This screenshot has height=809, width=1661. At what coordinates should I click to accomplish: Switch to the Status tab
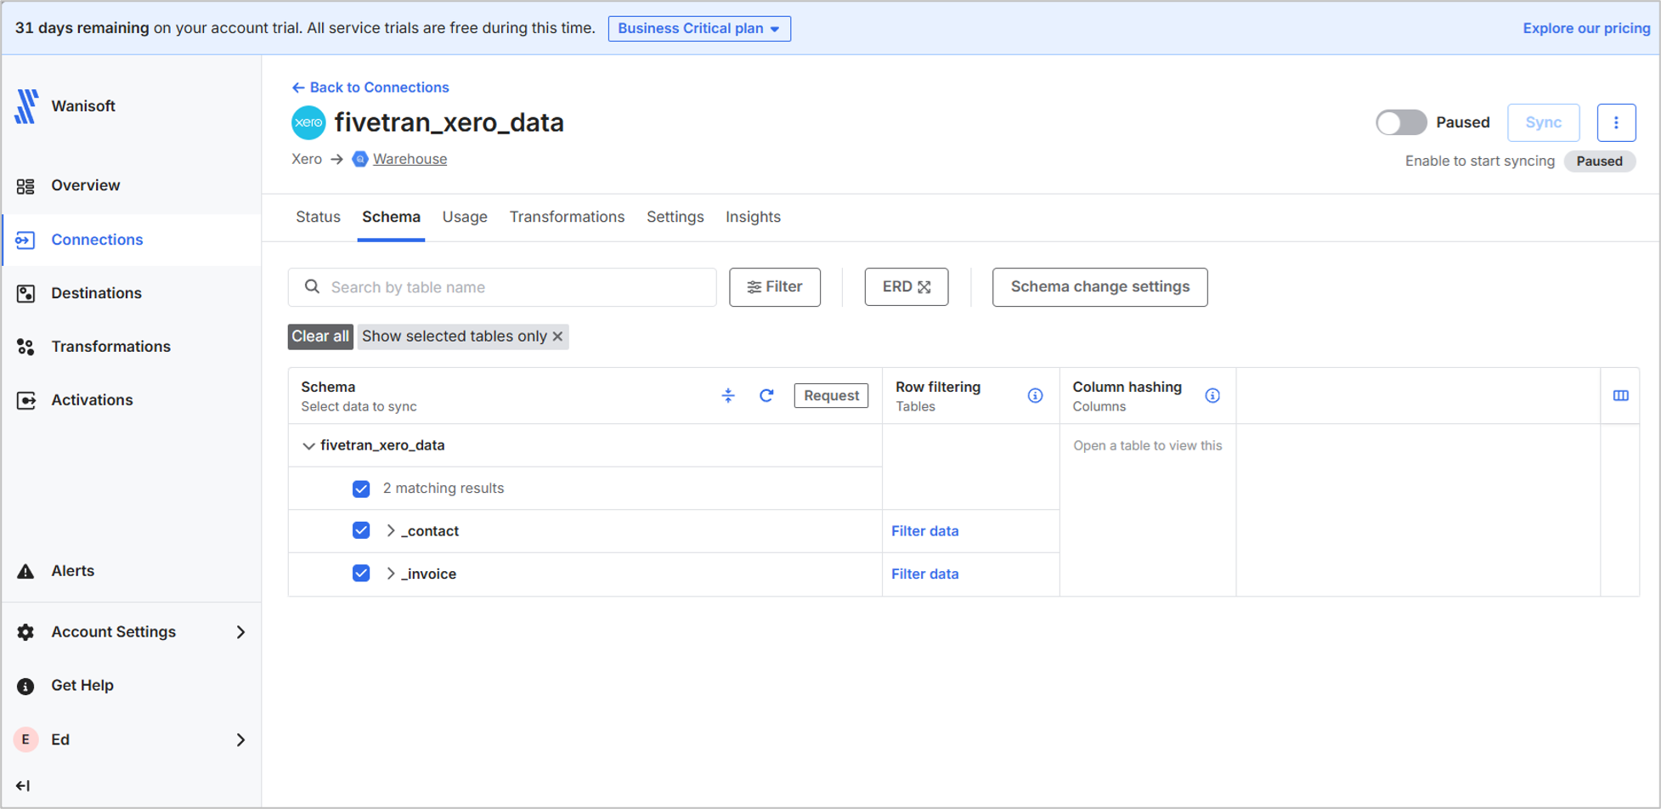(x=318, y=218)
